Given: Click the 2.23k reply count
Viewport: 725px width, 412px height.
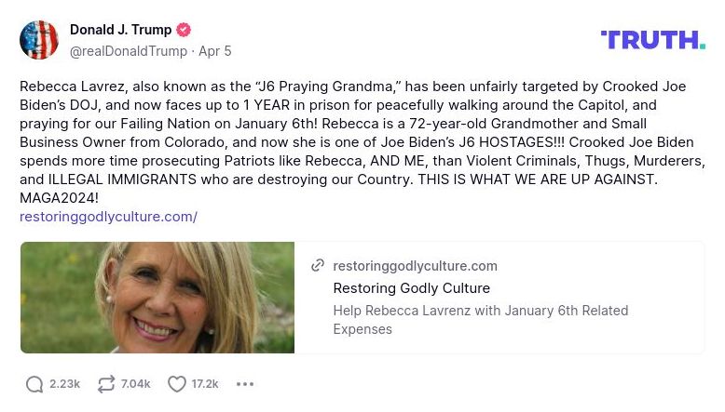Looking at the screenshot, I should (x=65, y=384).
